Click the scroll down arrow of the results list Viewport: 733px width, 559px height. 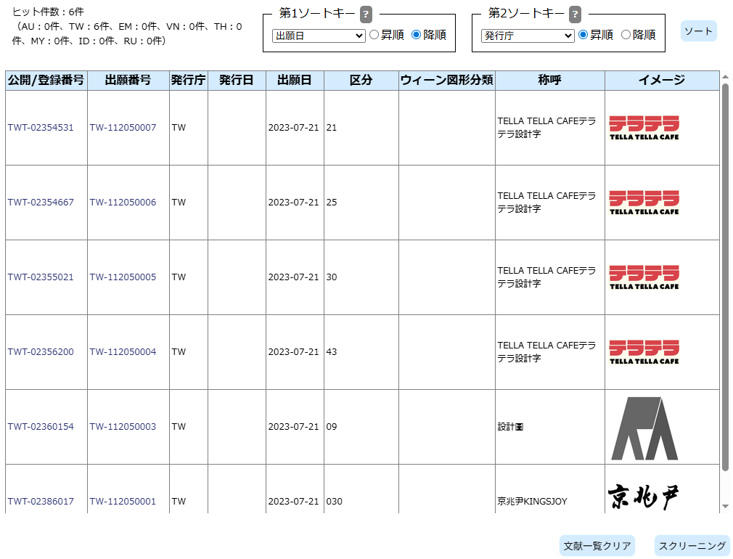(725, 506)
